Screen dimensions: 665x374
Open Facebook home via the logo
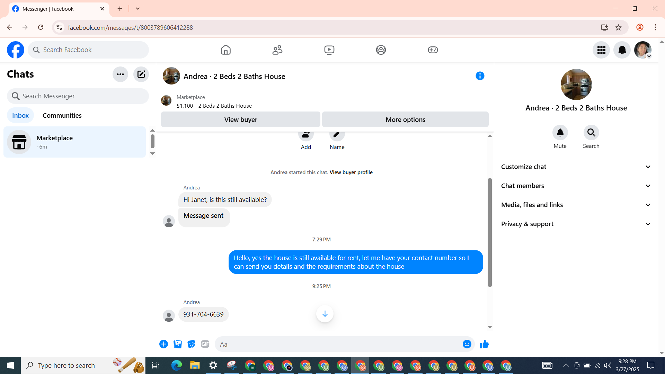[x=16, y=50]
